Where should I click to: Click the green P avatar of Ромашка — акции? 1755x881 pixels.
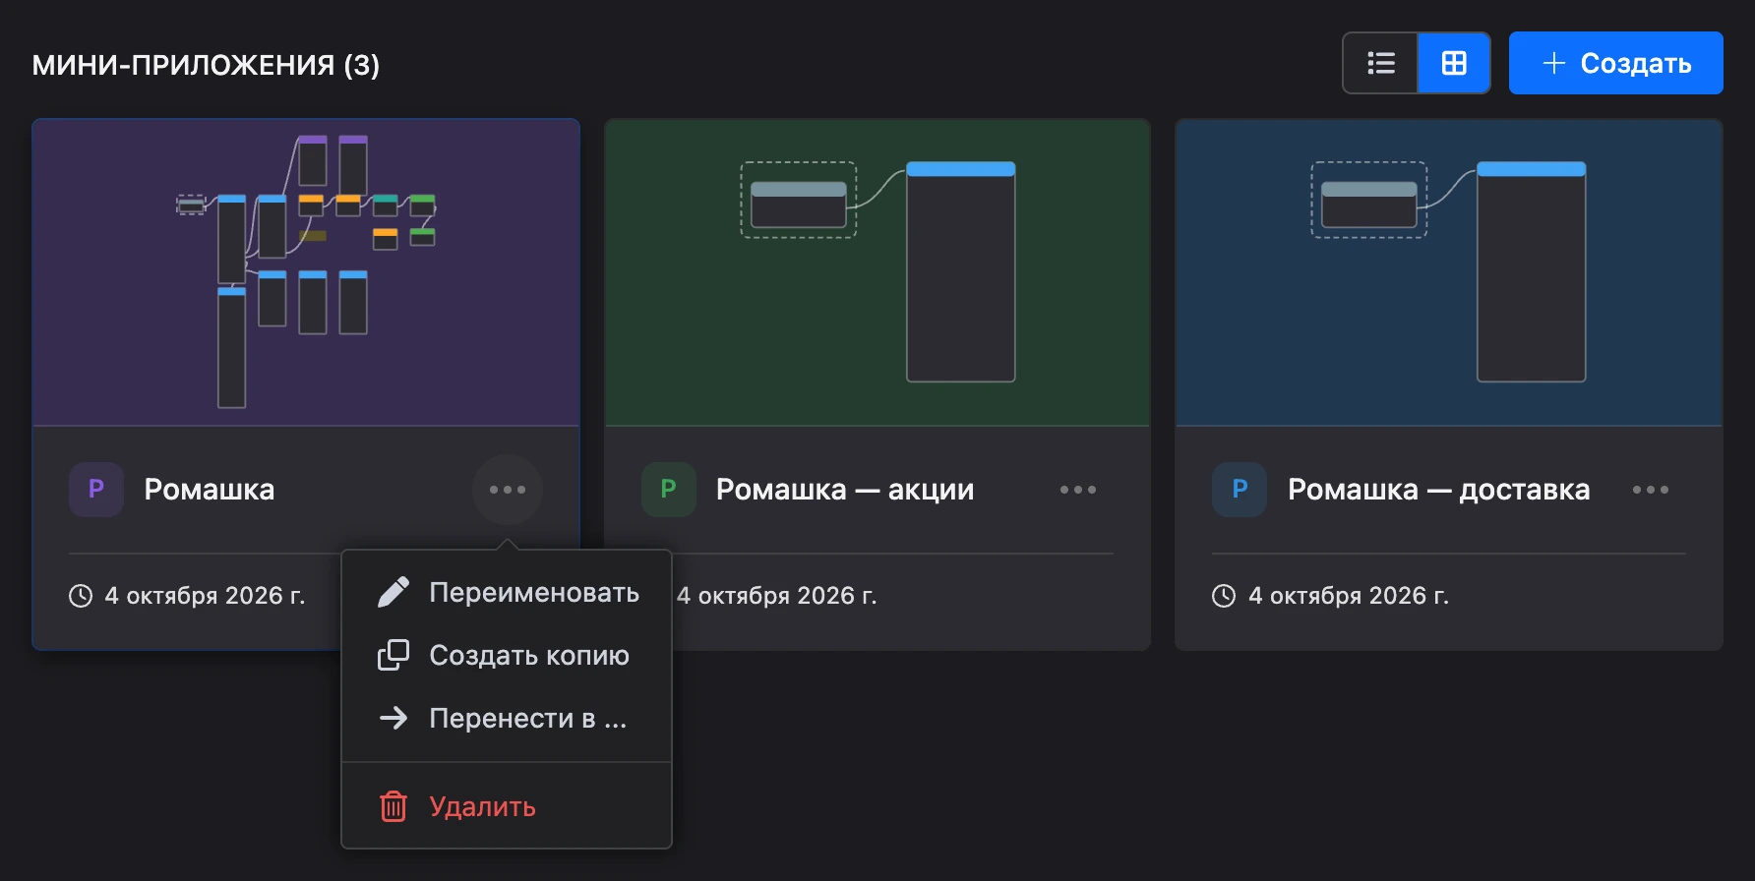click(x=669, y=490)
